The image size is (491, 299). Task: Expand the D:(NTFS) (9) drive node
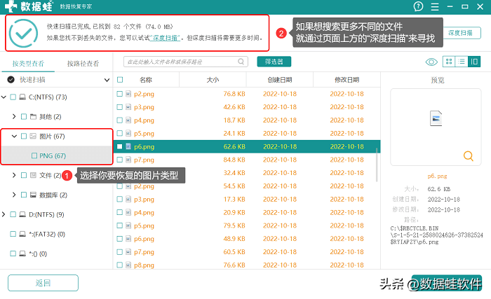[5, 214]
